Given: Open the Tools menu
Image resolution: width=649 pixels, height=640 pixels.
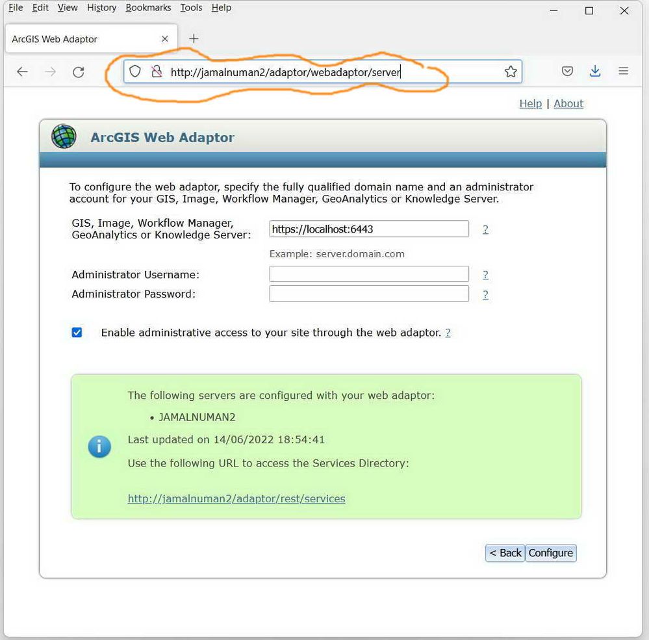Looking at the screenshot, I should point(191,7).
